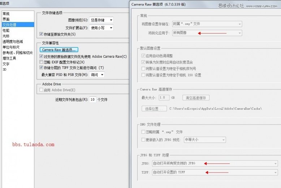Viewport: 281px width, 188px height.
Task: Enable the 启用 Adobe Drive checkbox
Action: click(x=41, y=90)
